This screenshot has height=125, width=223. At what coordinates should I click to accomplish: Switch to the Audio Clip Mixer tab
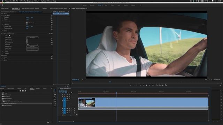[30, 8]
